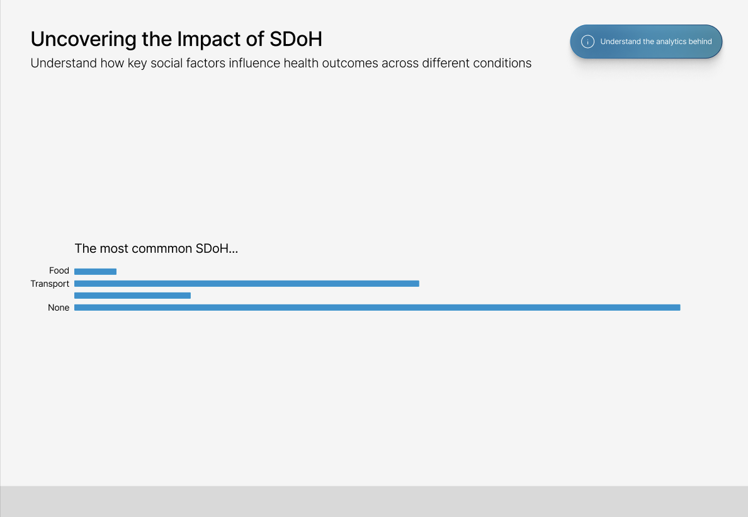Select the Food bar in the chart
The width and height of the screenshot is (748, 517).
tap(96, 272)
